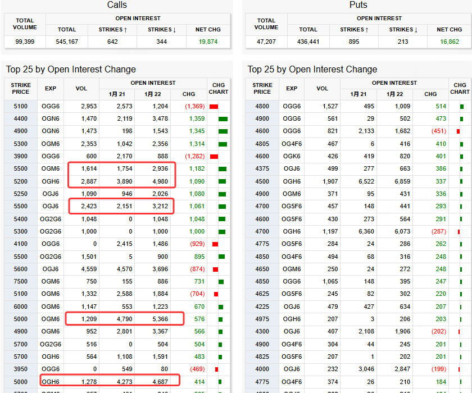This screenshot has width=472, height=393.
Task: Click Calls expiration OG2G6 at strike 5400
Action: point(51,219)
